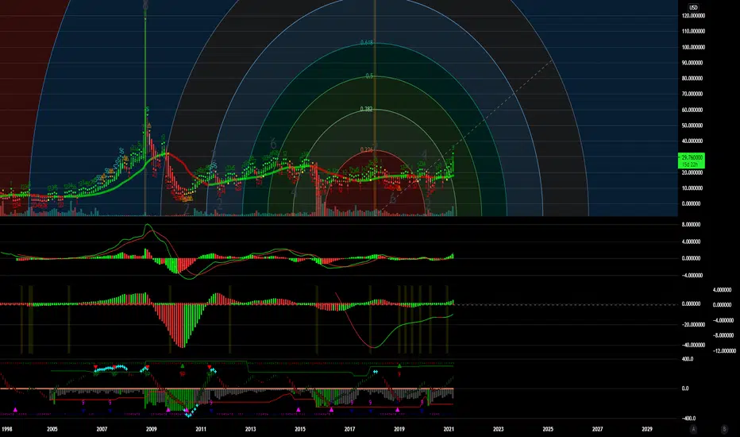Viewport: 740px width, 437px height.
Task: Click the 2025 time axis label
Action: (547, 429)
